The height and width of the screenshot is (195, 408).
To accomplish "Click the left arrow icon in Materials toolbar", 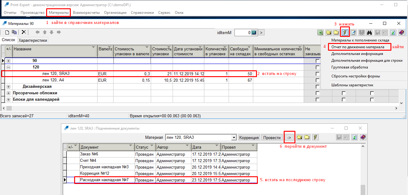I will (x=38, y=32).
